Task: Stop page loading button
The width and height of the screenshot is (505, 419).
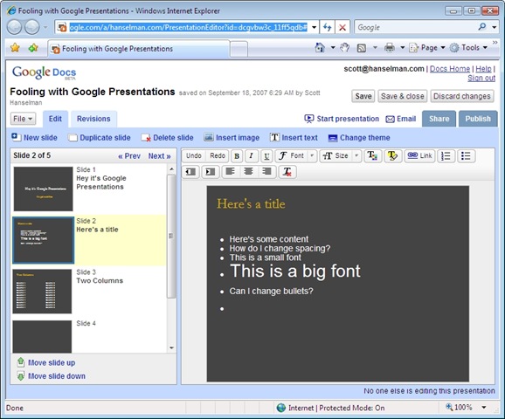Action: pyautogui.click(x=342, y=27)
